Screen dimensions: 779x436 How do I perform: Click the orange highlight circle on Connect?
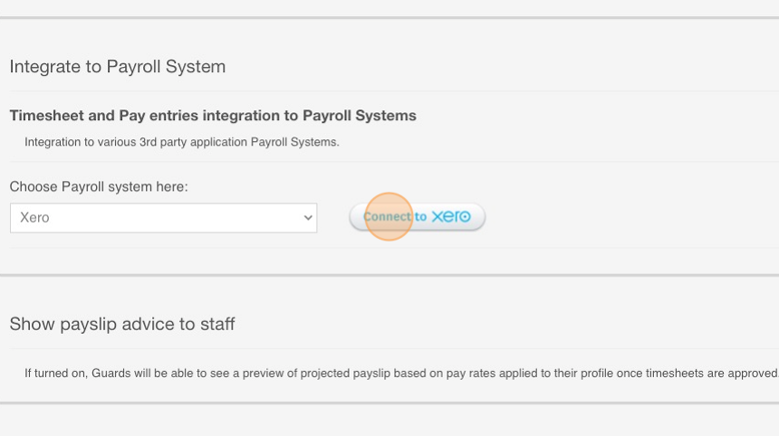click(389, 217)
